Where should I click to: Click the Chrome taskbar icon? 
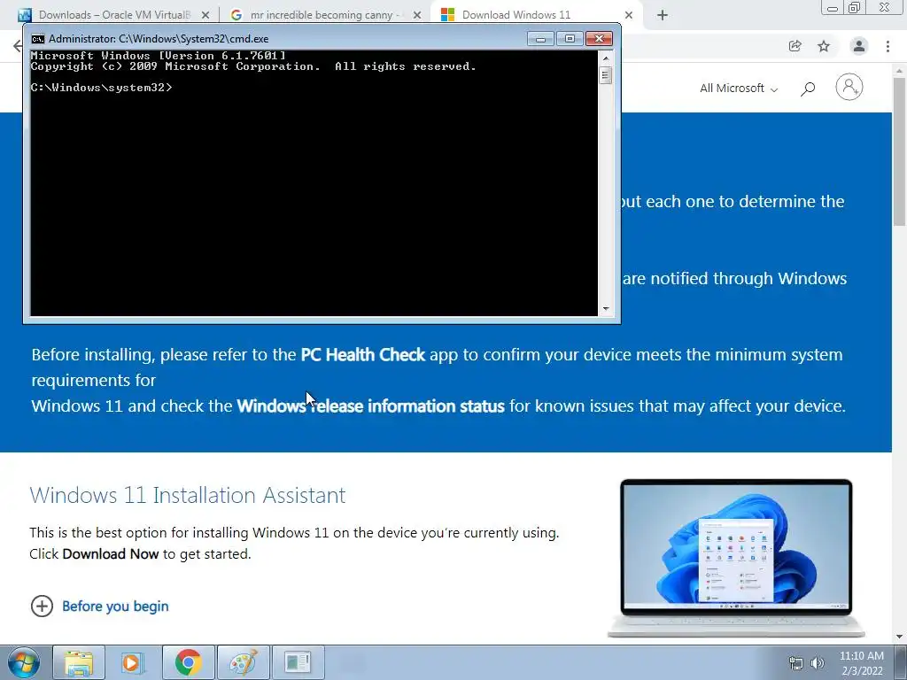click(188, 662)
